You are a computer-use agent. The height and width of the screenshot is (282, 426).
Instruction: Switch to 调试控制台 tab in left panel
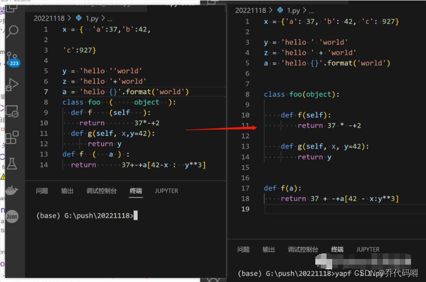[102, 191]
